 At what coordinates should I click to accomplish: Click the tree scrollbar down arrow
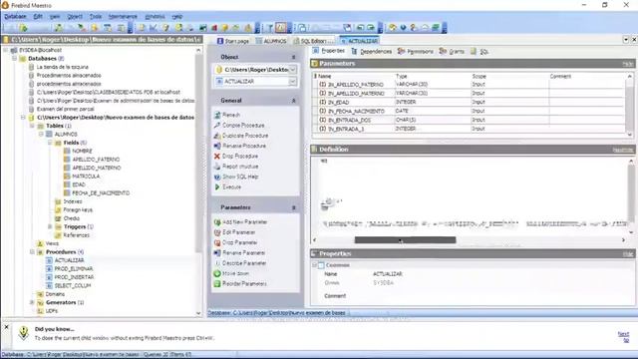click(x=198, y=313)
